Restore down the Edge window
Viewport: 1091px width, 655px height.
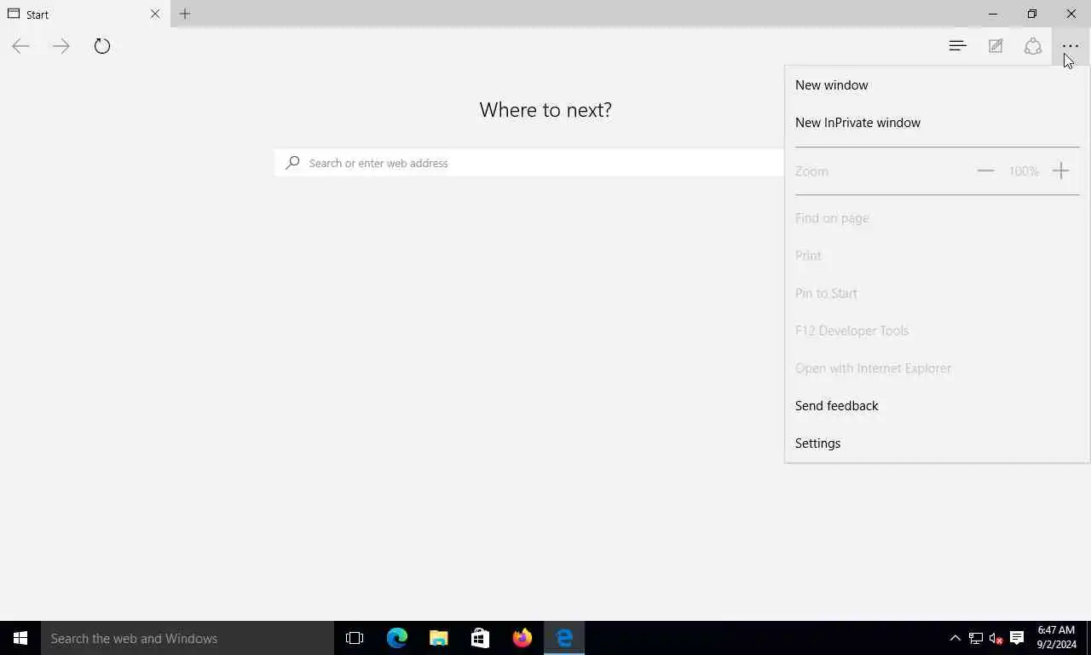coord(1032,14)
